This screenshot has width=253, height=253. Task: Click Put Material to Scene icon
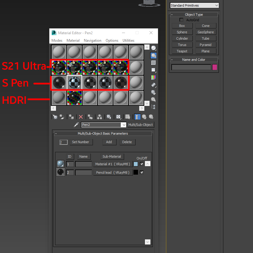point(62,117)
